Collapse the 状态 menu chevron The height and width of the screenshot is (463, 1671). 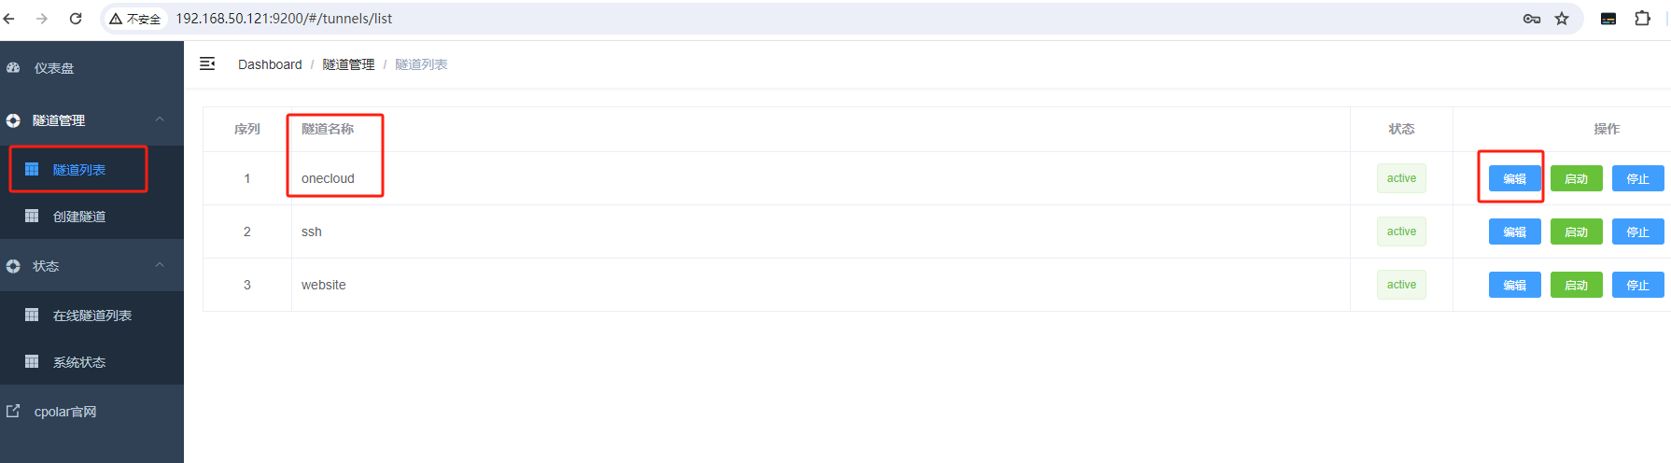pyautogui.click(x=160, y=265)
